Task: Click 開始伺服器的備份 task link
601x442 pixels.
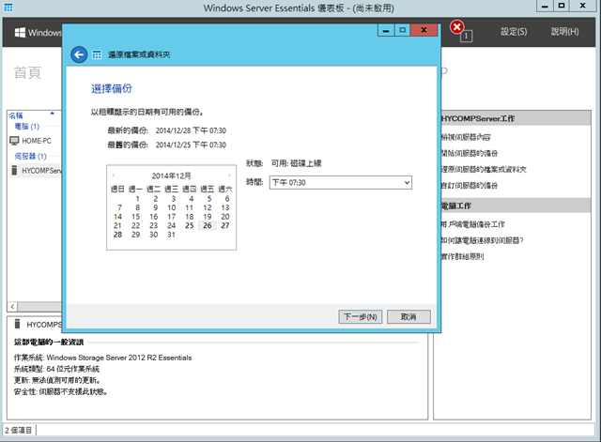Action: click(x=470, y=153)
